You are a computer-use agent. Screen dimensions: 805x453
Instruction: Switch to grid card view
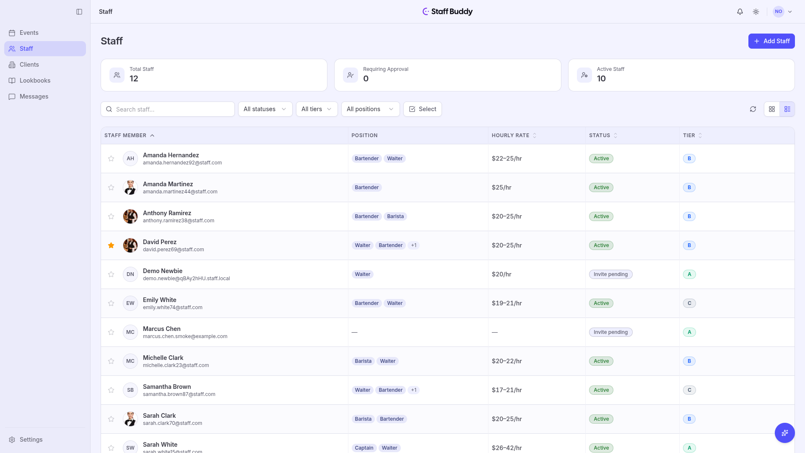(x=772, y=109)
